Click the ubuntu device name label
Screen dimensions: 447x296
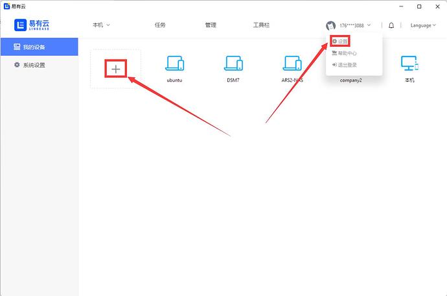coord(174,80)
